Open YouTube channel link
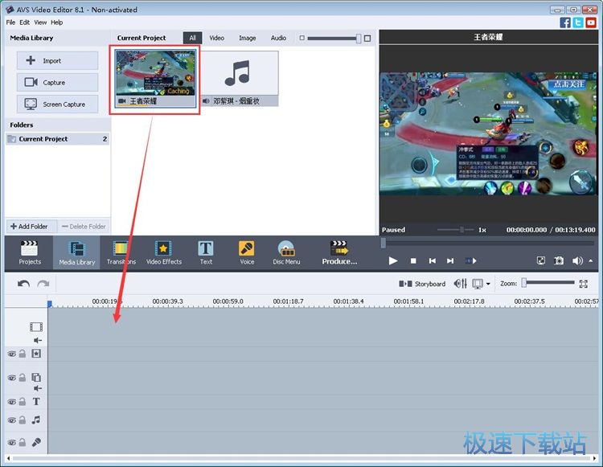The height and width of the screenshot is (467, 603). 591,23
